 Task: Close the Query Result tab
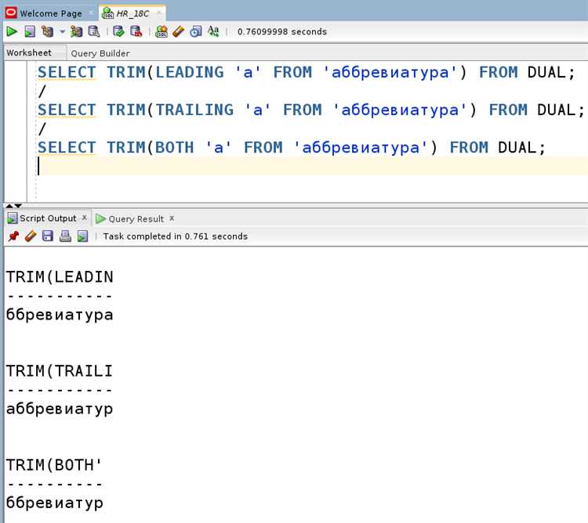(172, 218)
